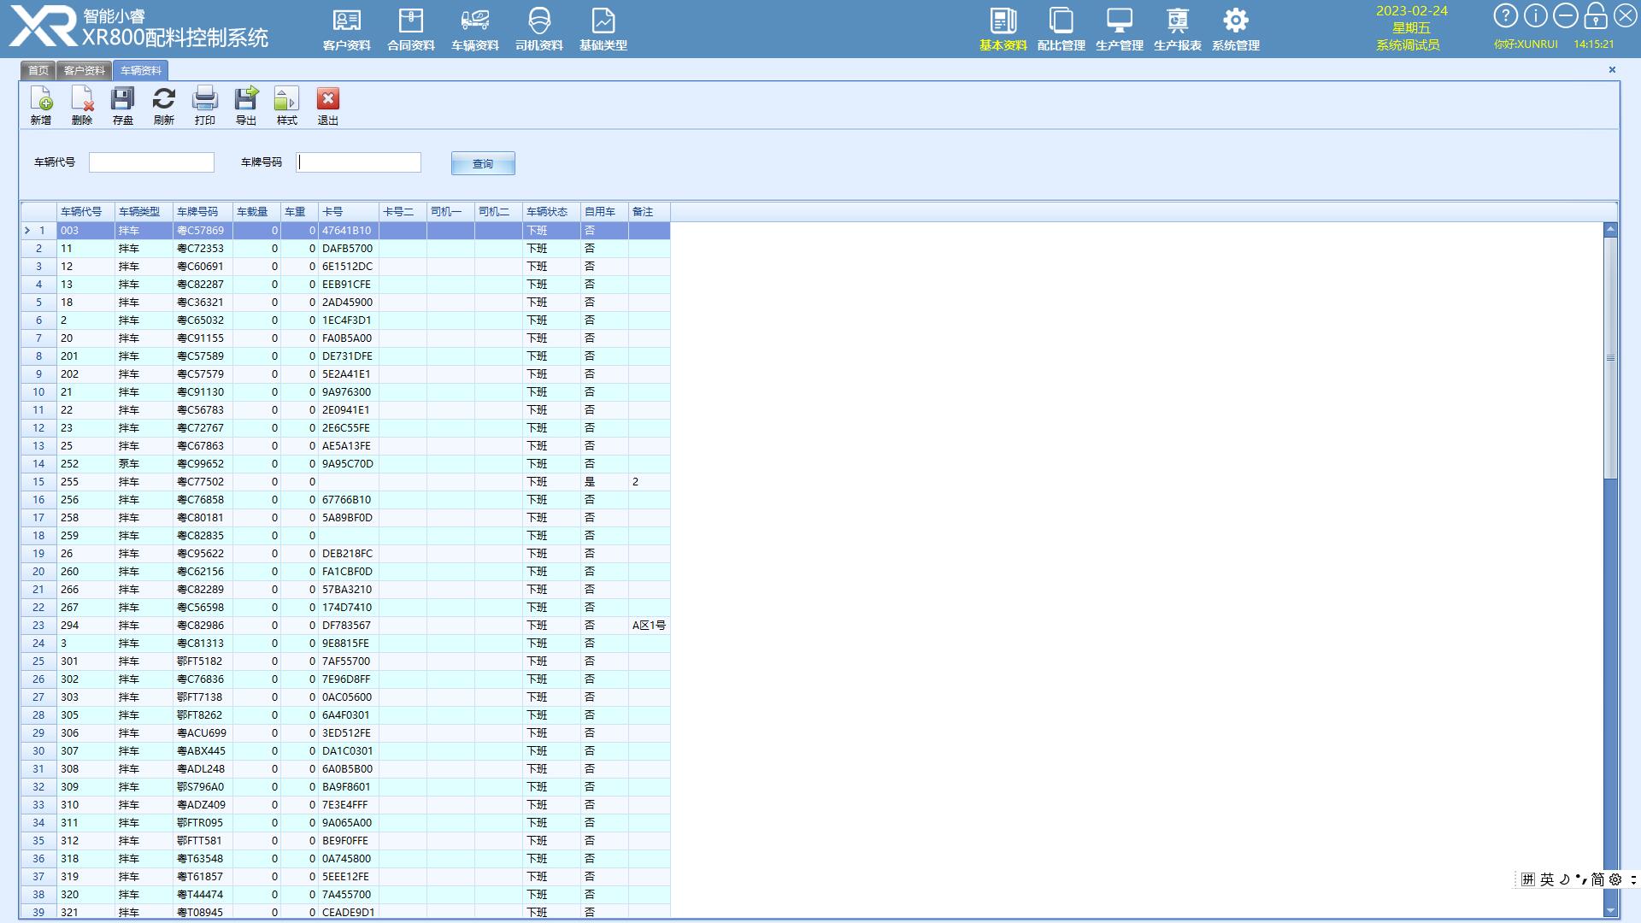Open 合同资料 from the top toolbar
This screenshot has width=1641, height=923.
coord(410,29)
